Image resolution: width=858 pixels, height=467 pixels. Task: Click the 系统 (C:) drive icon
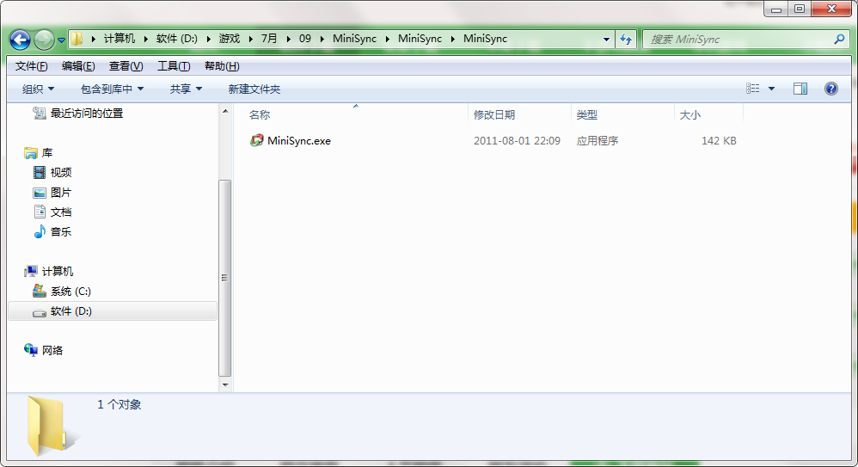point(39,291)
